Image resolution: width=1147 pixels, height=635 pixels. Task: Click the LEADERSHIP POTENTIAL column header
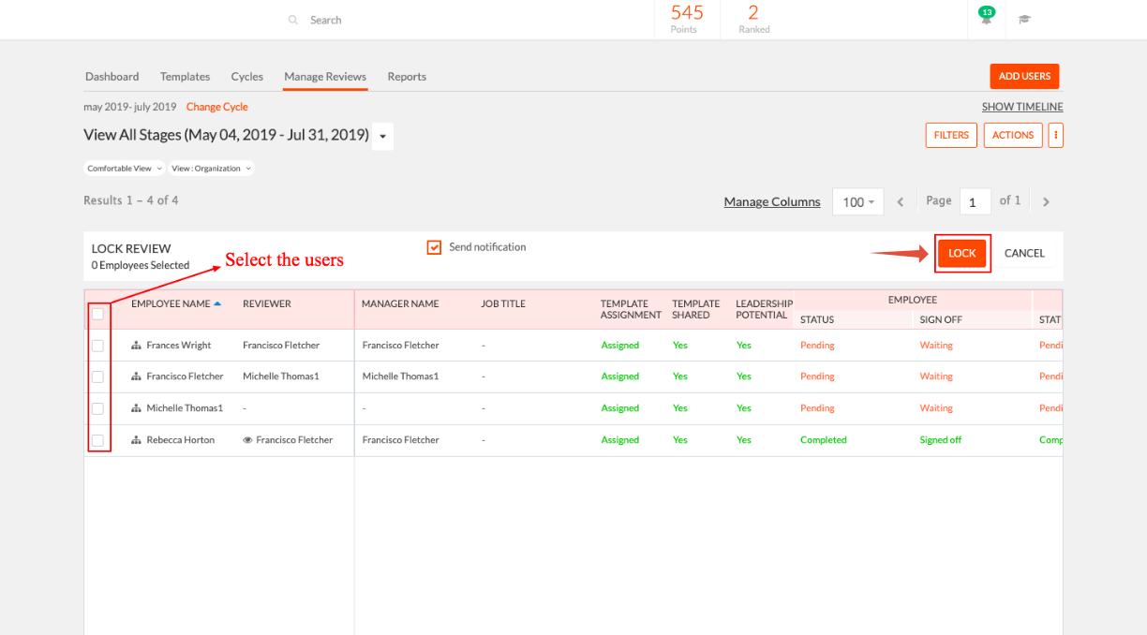(x=764, y=309)
